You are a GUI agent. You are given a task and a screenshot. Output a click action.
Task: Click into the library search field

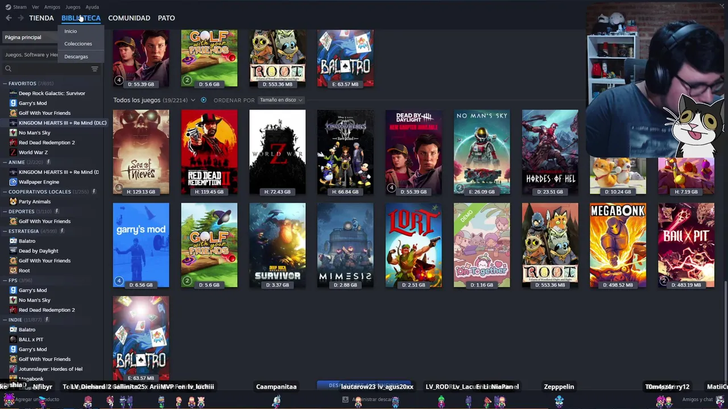pyautogui.click(x=51, y=69)
